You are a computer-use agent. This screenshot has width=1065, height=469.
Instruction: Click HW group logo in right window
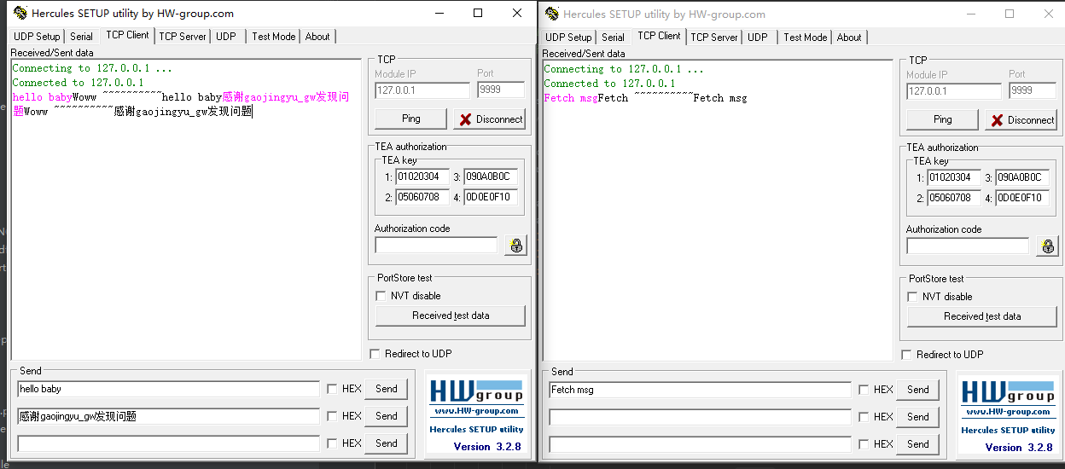tap(1008, 393)
